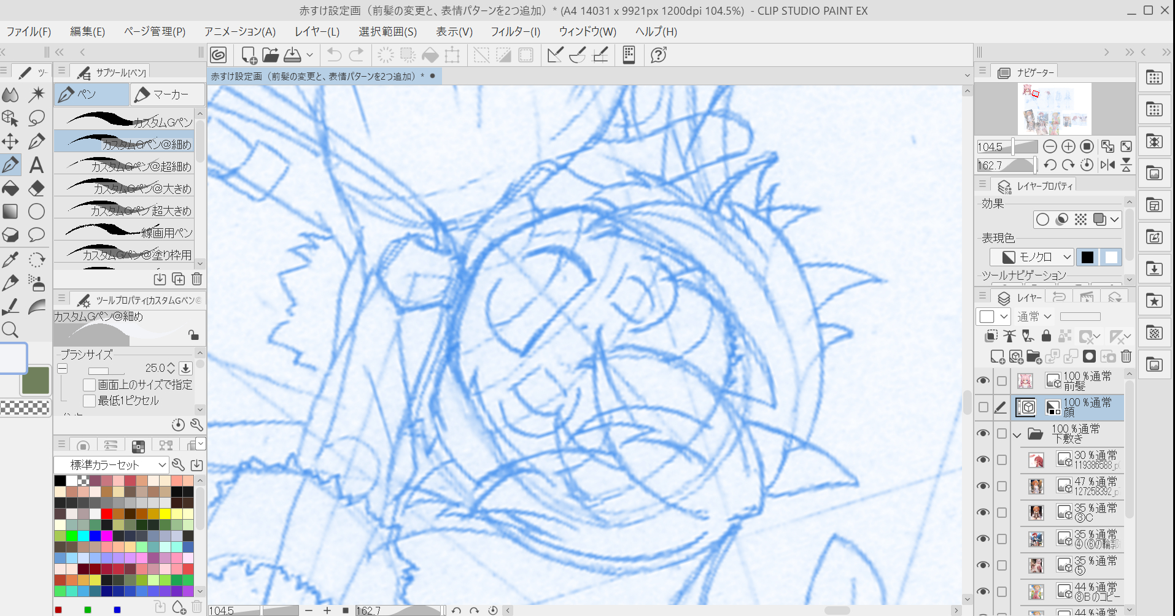The image size is (1175, 616).
Task: Open the blending mode 通常 dropdown
Action: point(1034,317)
